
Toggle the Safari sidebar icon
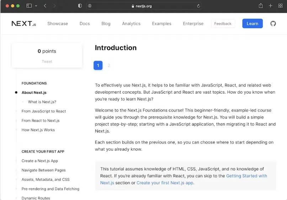click(29, 6)
